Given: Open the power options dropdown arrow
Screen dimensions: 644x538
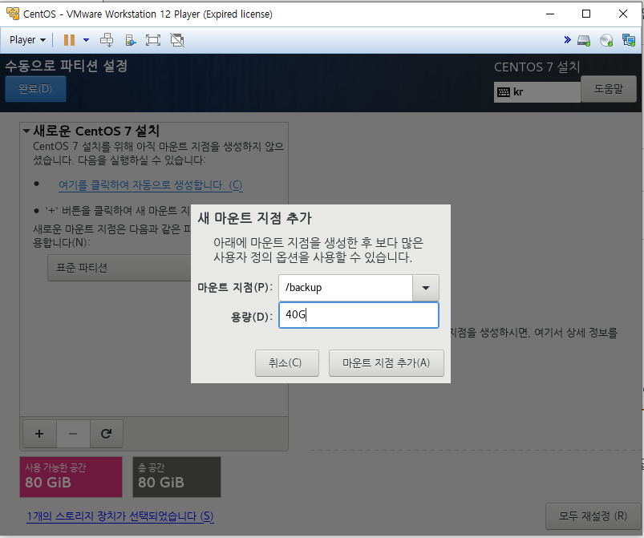Looking at the screenshot, I should [87, 40].
